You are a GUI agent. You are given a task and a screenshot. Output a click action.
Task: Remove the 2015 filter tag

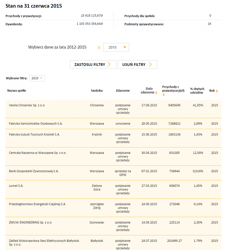click(41, 78)
